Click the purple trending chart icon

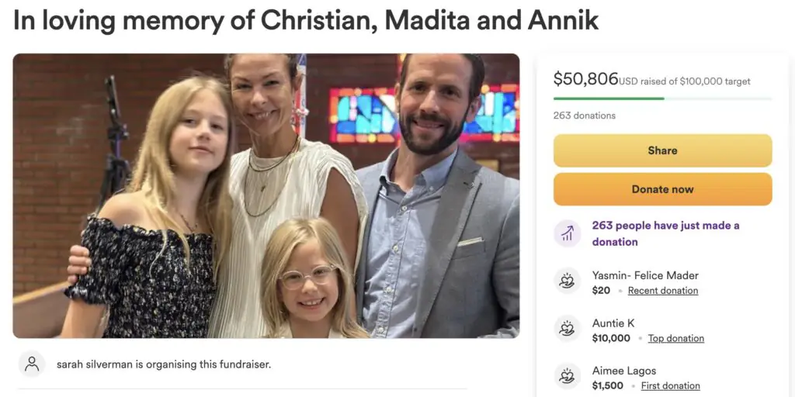[567, 233]
